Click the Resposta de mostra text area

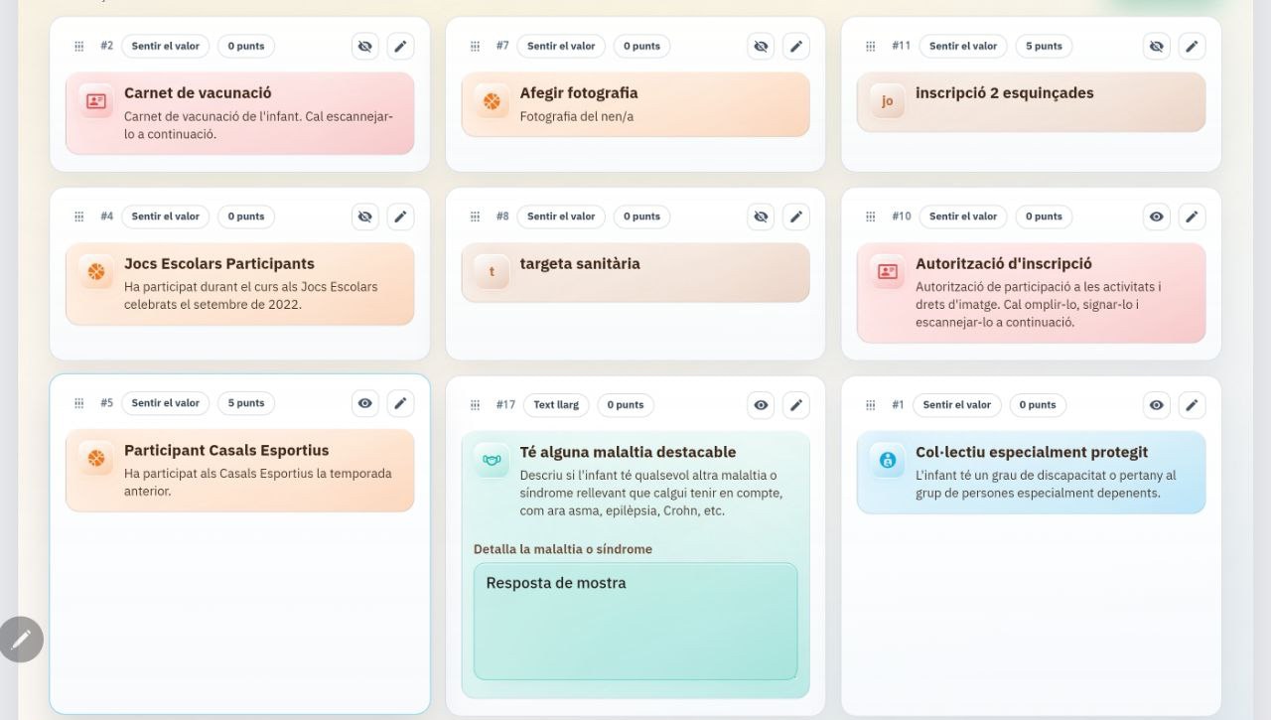pos(635,621)
